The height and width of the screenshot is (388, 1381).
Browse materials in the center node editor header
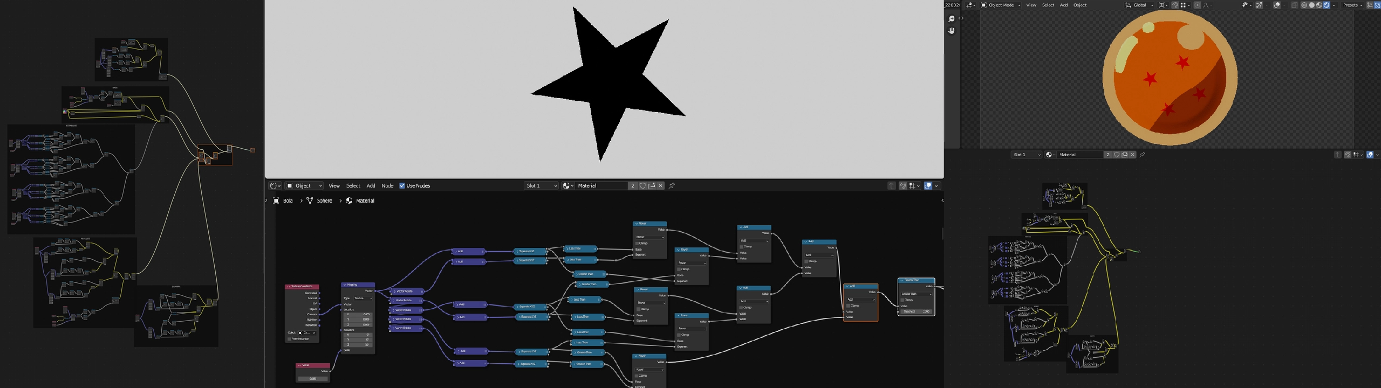[568, 186]
